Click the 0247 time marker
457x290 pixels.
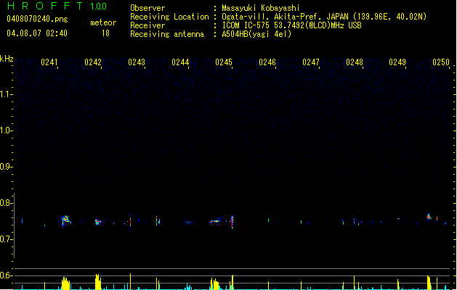coord(311,62)
